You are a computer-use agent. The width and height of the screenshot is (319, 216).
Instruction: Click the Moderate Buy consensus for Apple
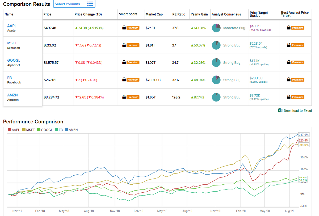tap(234, 28)
